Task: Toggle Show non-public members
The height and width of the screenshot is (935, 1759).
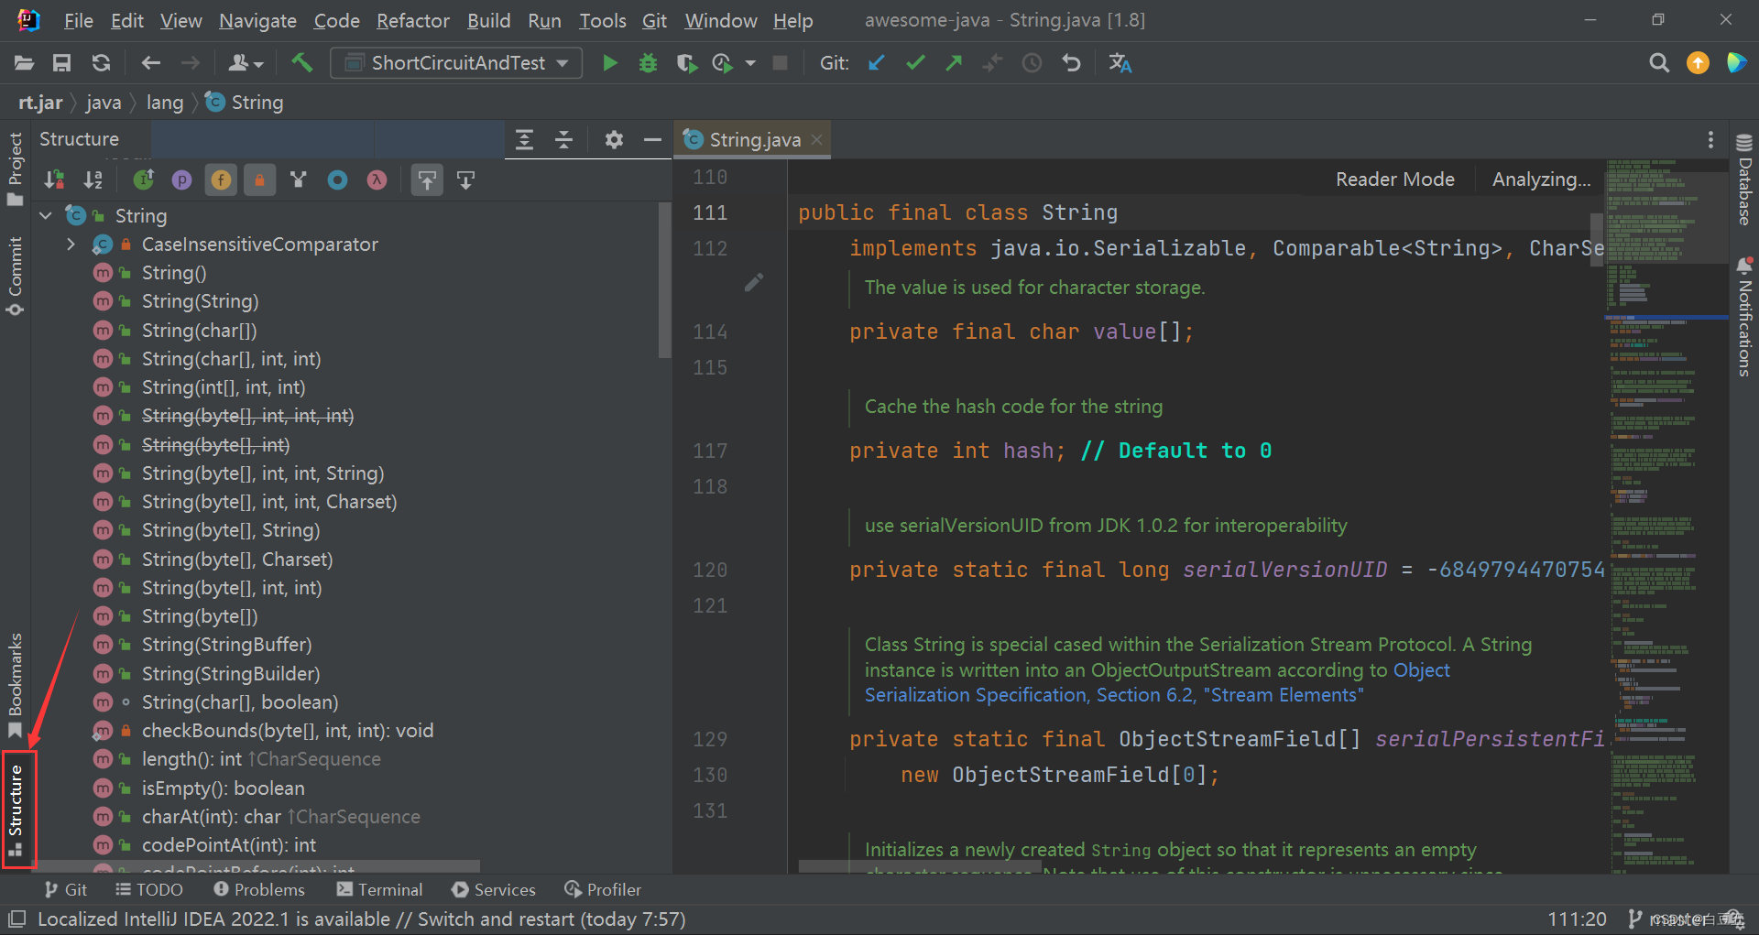Action: click(x=259, y=180)
